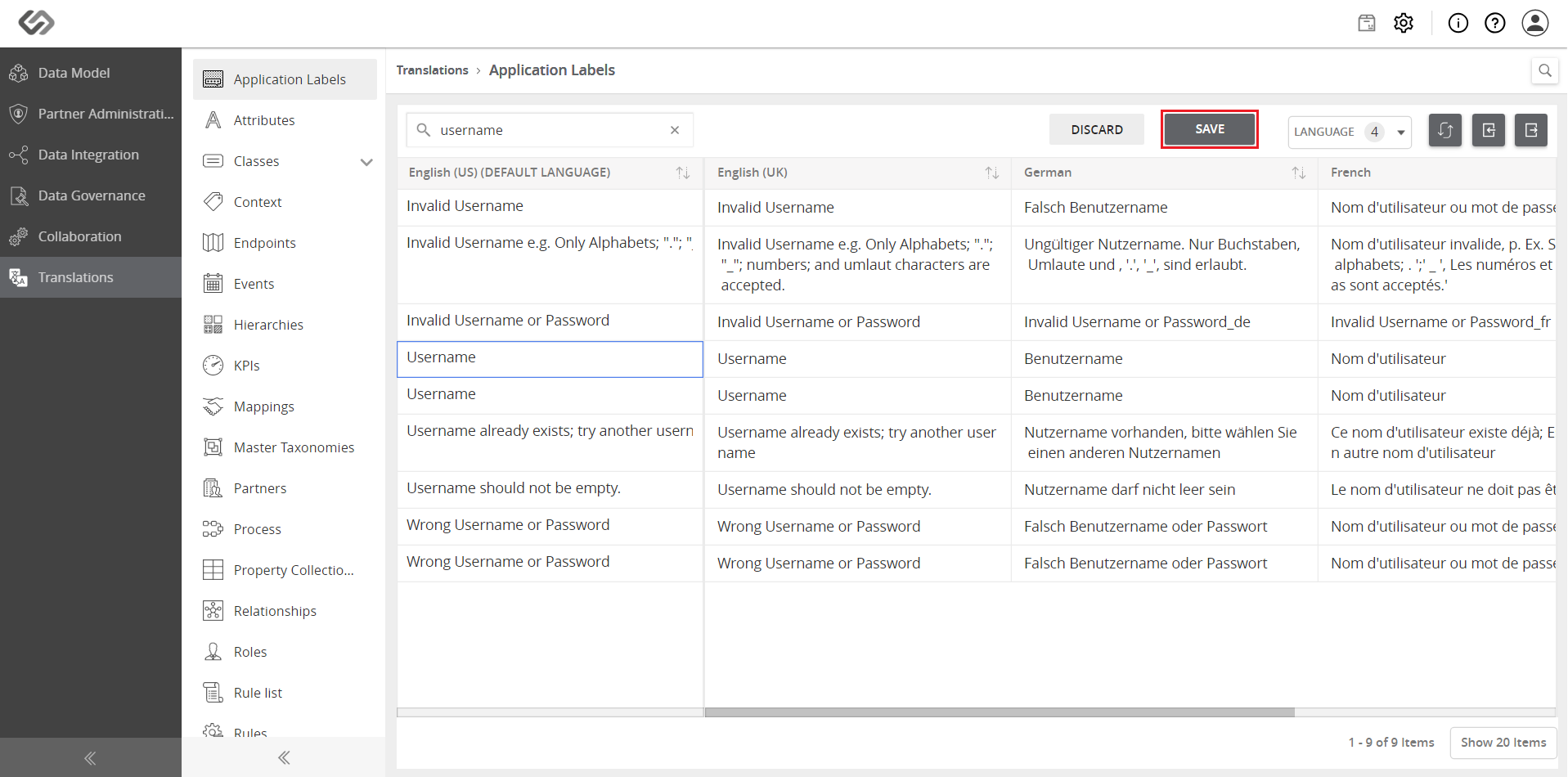Open Roles submenu item
This screenshot has width=1568, height=777.
click(x=285, y=652)
